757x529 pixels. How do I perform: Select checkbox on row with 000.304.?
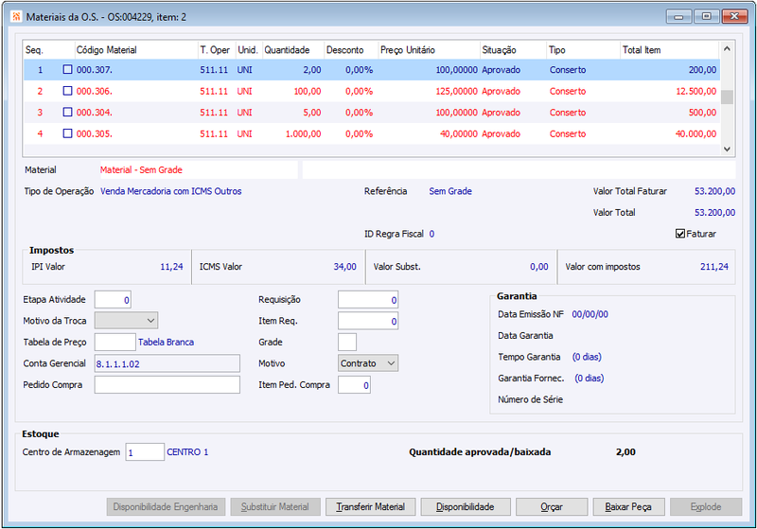click(67, 113)
